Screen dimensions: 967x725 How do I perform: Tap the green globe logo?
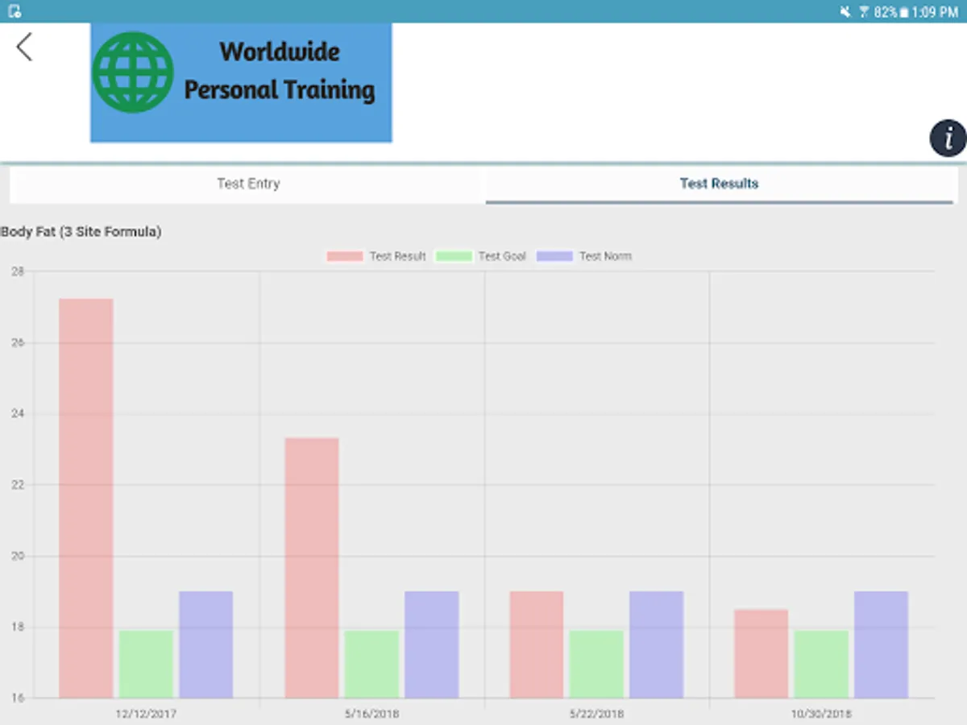click(x=133, y=72)
